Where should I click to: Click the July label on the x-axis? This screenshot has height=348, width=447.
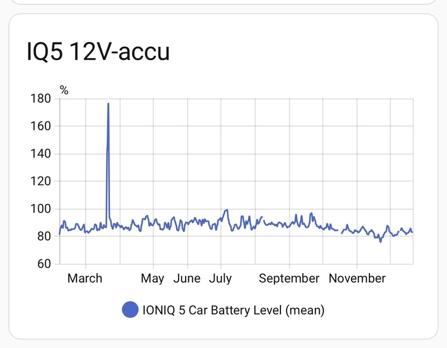pyautogui.click(x=220, y=278)
